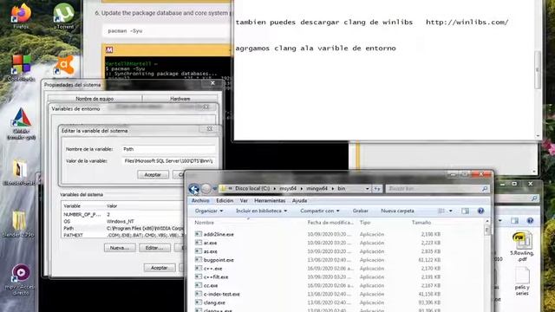
Task: Open the view options arrow in bin Explorer
Action: (x=451, y=211)
